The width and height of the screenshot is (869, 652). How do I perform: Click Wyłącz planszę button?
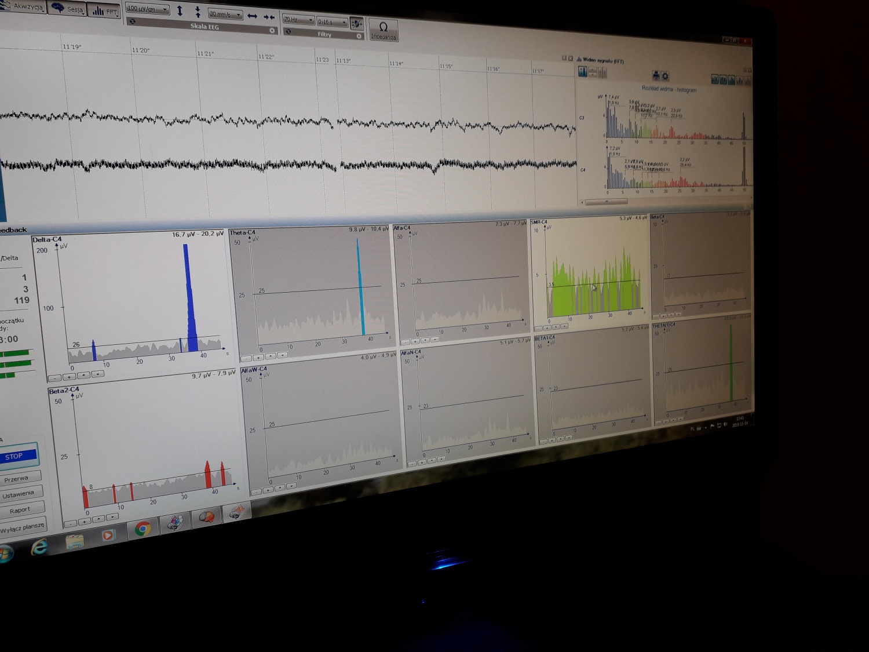(x=23, y=527)
